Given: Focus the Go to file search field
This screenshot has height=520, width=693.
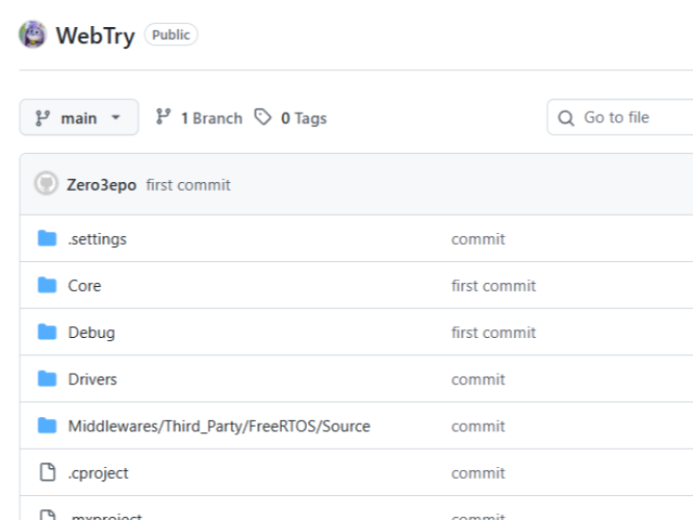Looking at the screenshot, I should click(x=626, y=117).
